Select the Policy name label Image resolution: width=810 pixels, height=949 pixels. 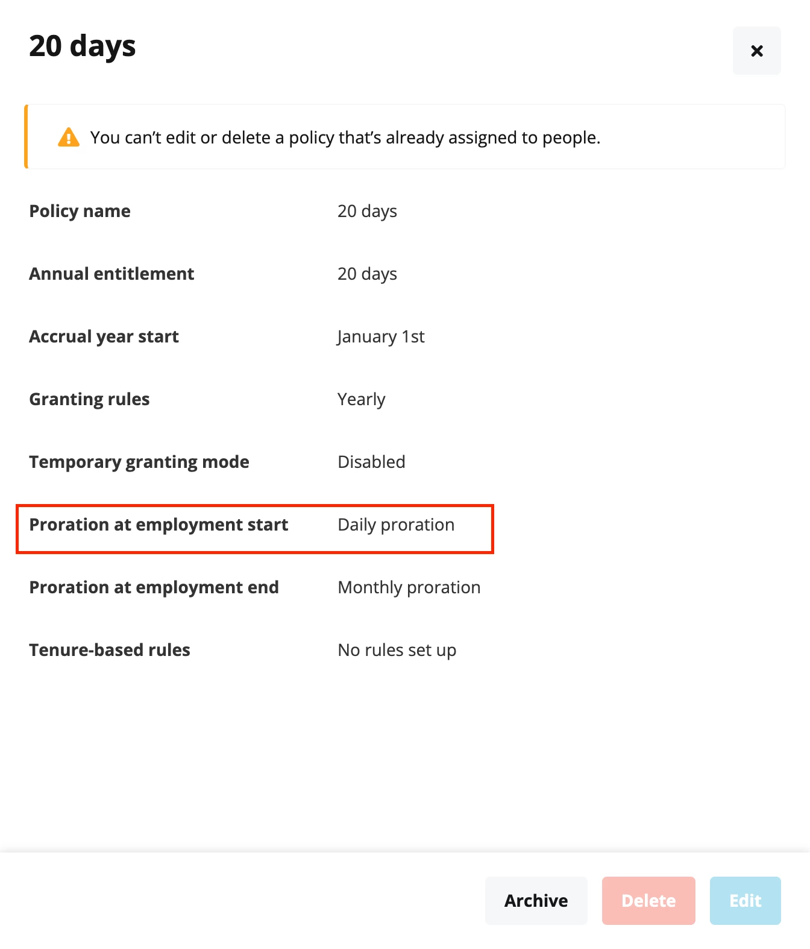tap(80, 211)
